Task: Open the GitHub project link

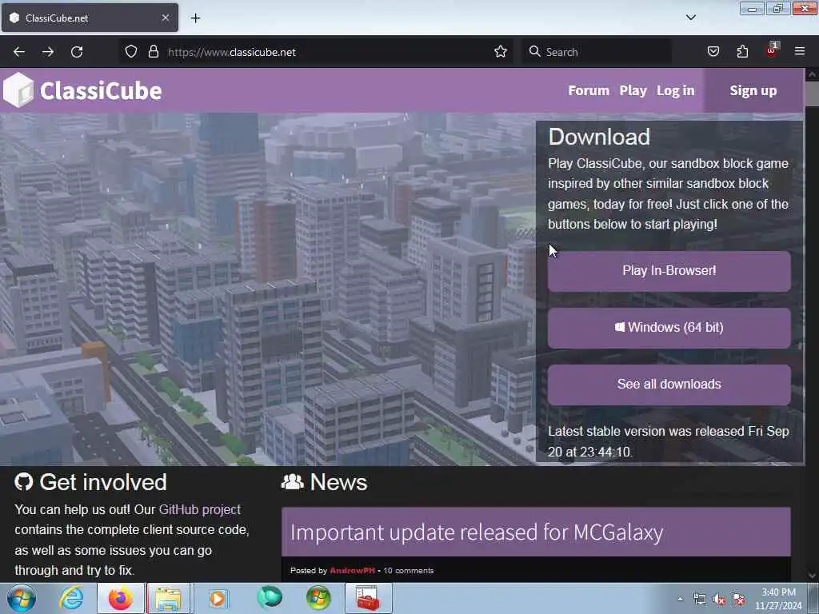Action: [199, 509]
